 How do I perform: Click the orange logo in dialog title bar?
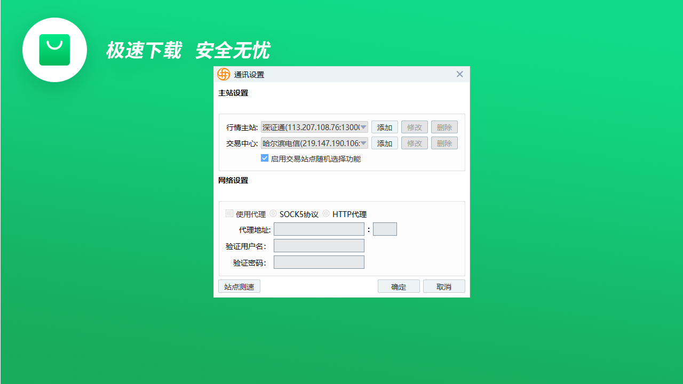pos(224,75)
